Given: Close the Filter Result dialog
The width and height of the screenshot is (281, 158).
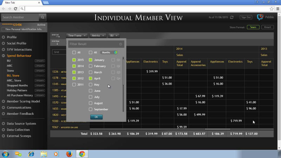Looking at the screenshot, I should click(120, 44).
